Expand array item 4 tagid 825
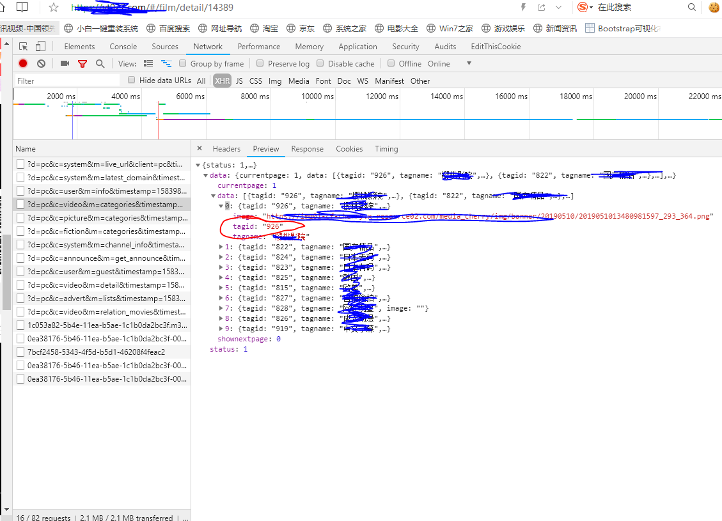 [221, 277]
